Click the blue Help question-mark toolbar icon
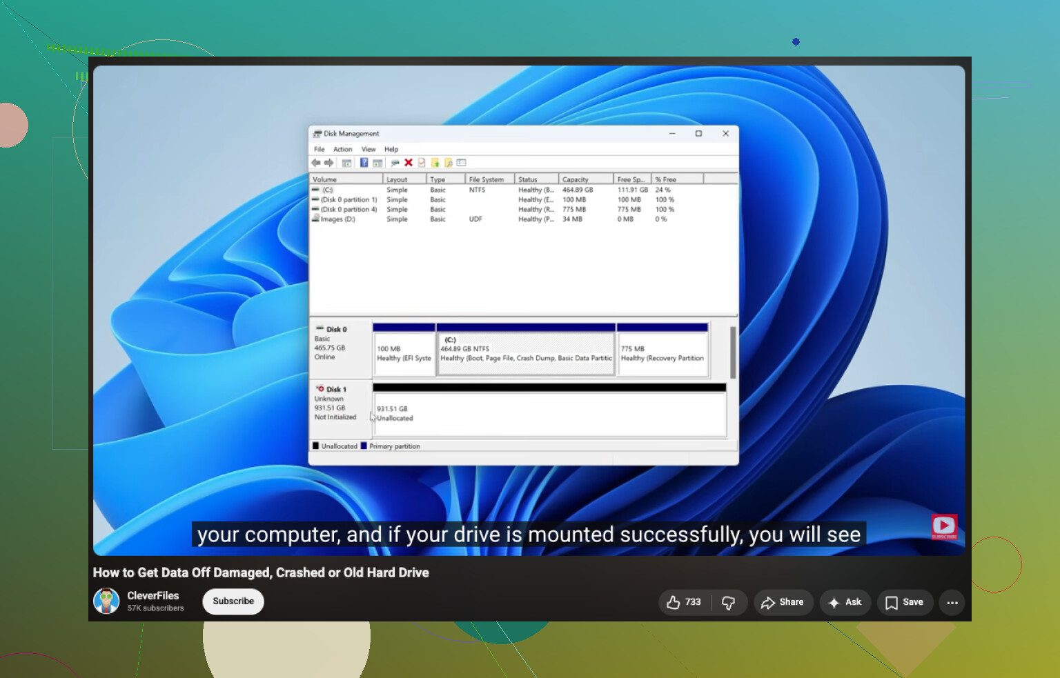 click(364, 163)
